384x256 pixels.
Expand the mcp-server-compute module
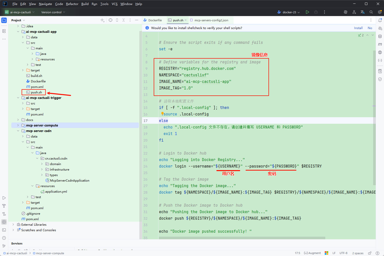click(x=18, y=125)
